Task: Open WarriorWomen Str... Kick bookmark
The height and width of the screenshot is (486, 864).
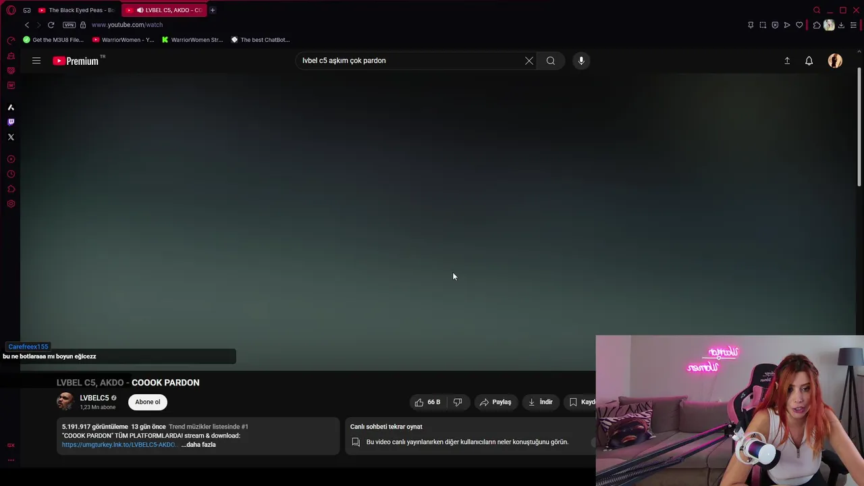Action: tap(192, 40)
